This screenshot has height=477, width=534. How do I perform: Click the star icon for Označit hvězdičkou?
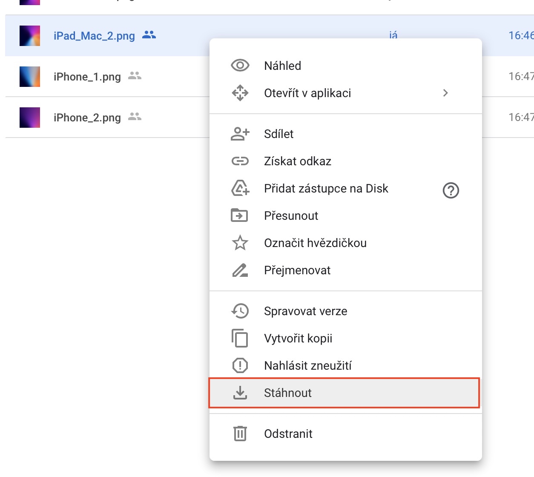click(x=240, y=243)
